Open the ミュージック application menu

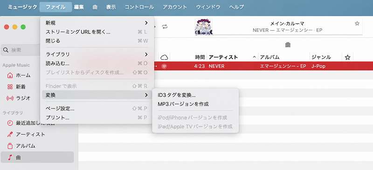(x=22, y=7)
